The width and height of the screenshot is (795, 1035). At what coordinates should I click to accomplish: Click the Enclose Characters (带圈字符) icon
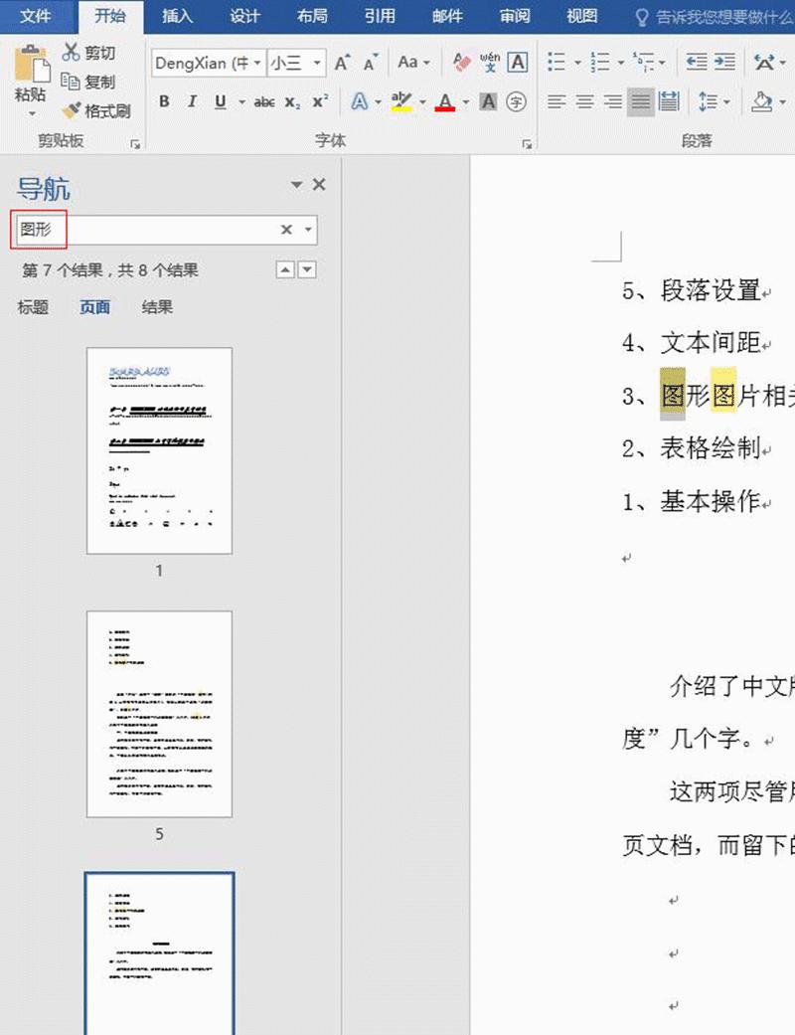(516, 101)
